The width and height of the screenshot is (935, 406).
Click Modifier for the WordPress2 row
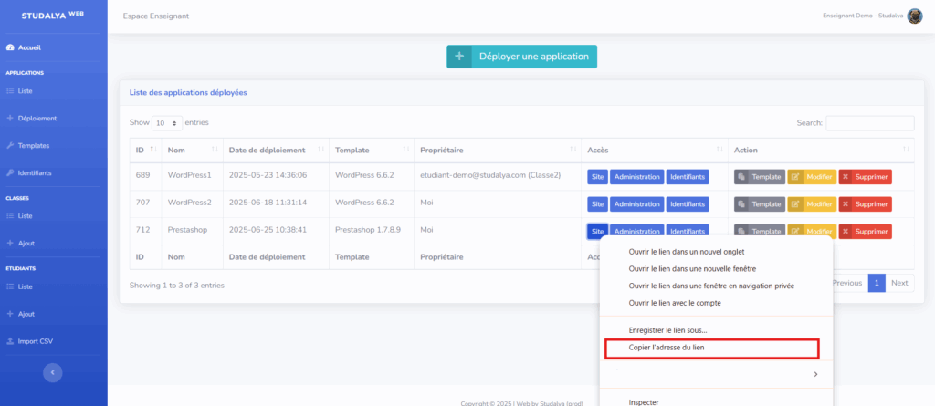click(x=811, y=204)
